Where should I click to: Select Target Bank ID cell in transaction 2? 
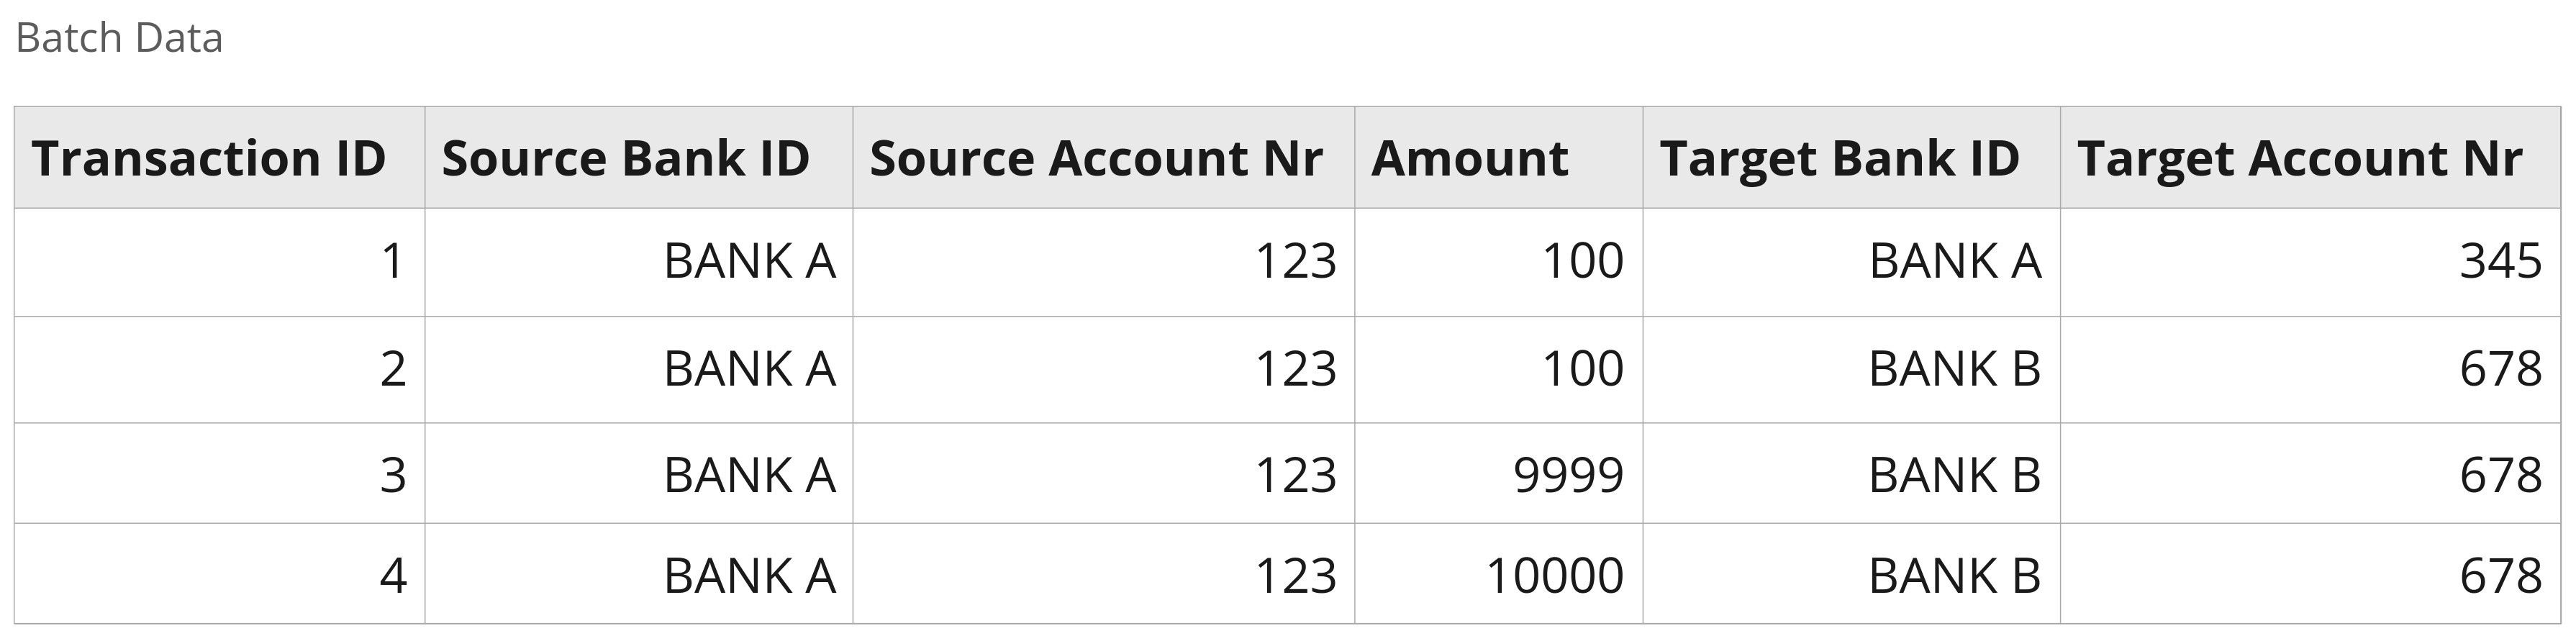click(x=1954, y=369)
